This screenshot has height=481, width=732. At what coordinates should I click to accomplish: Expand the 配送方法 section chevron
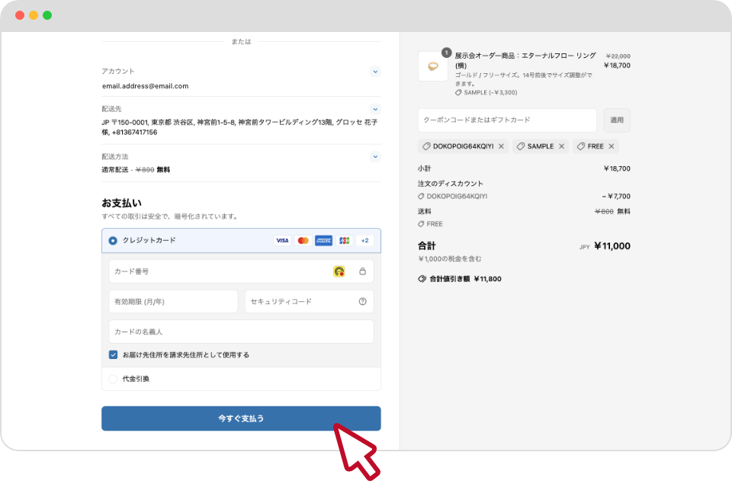(x=374, y=157)
